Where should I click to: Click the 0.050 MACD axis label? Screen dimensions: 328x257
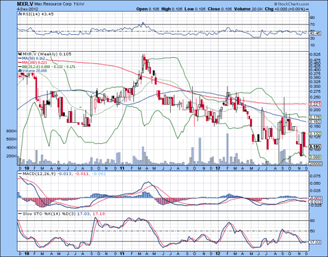(x=316, y=183)
